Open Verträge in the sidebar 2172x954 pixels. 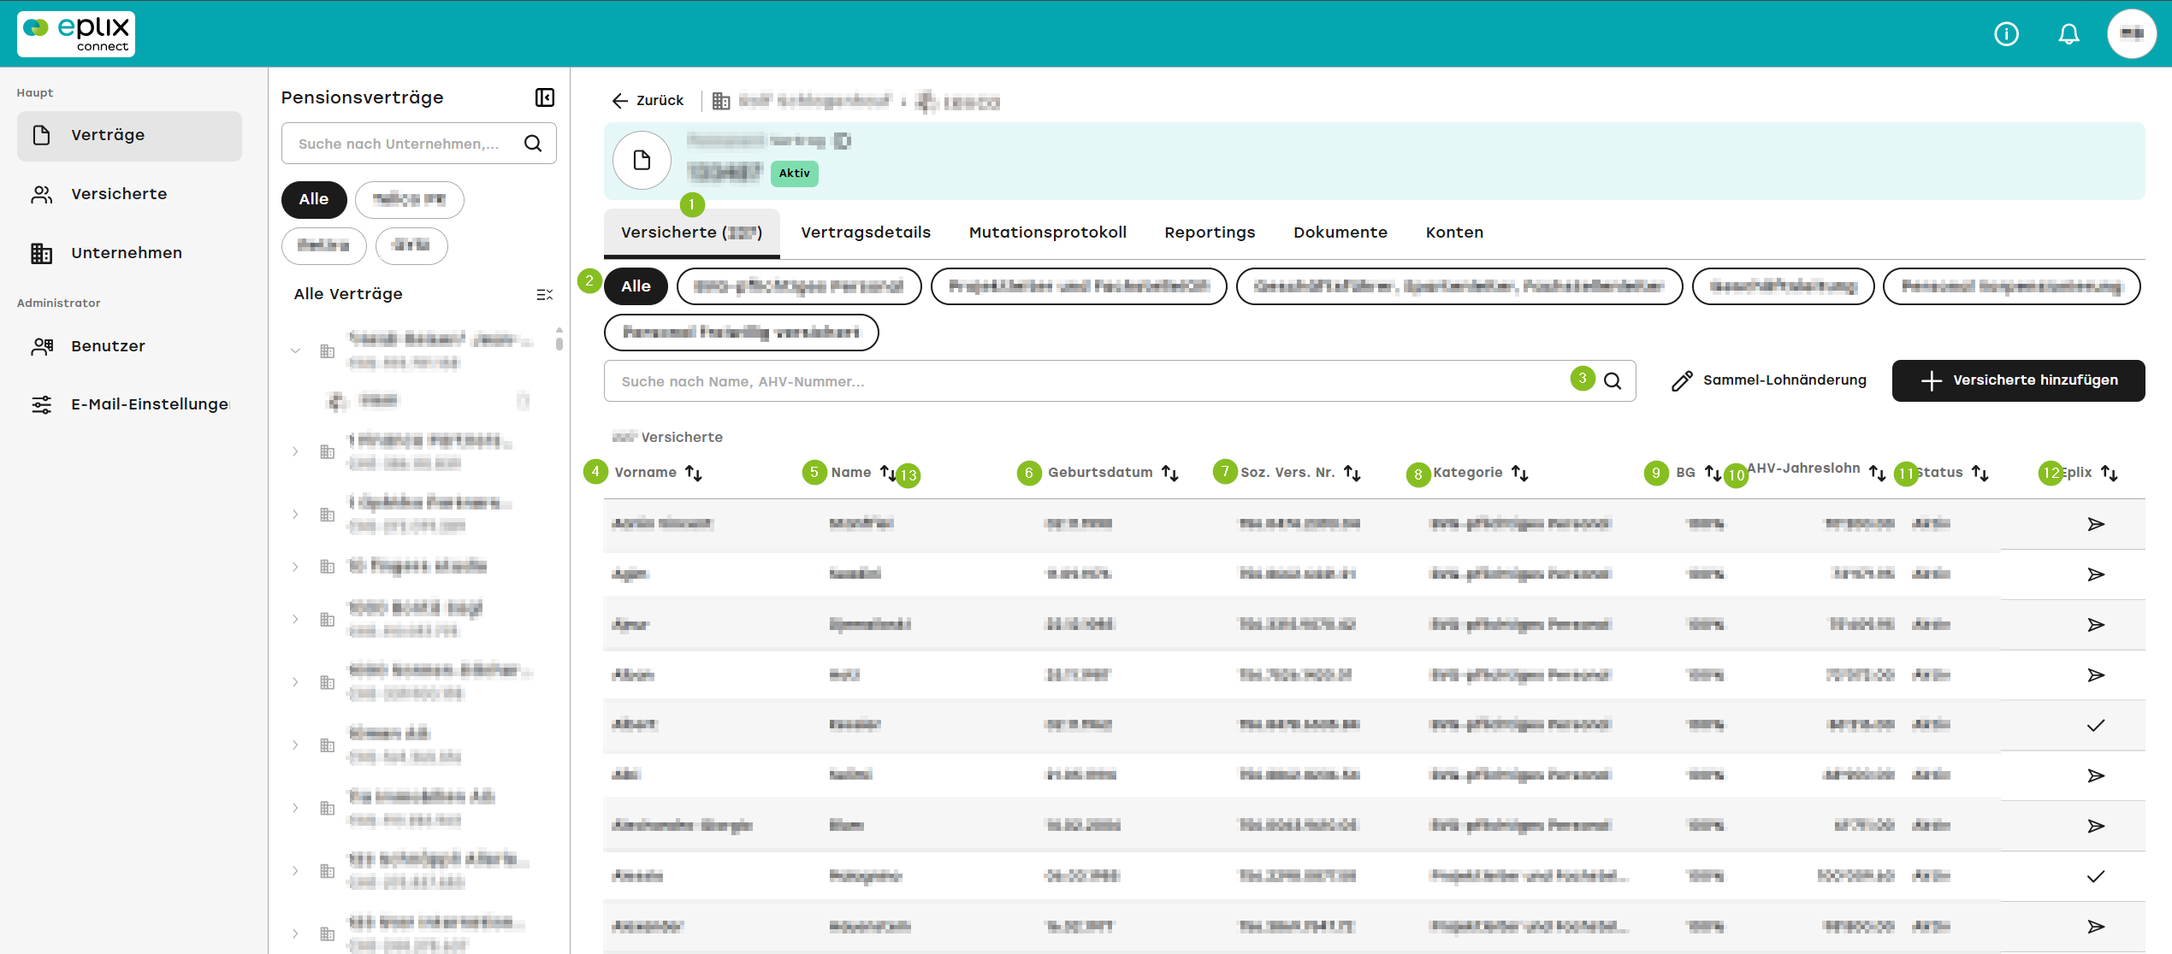[129, 135]
